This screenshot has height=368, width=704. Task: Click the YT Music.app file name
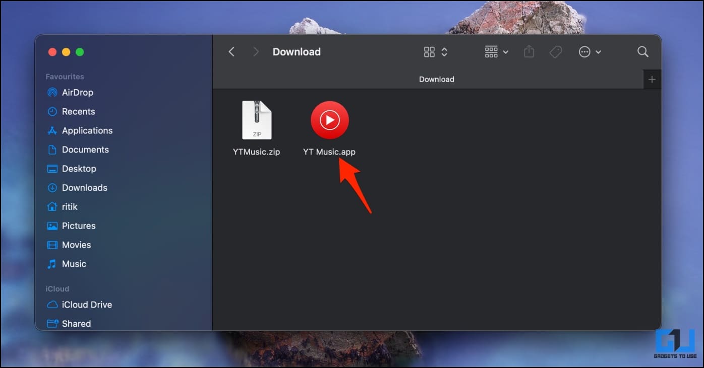pyautogui.click(x=329, y=152)
